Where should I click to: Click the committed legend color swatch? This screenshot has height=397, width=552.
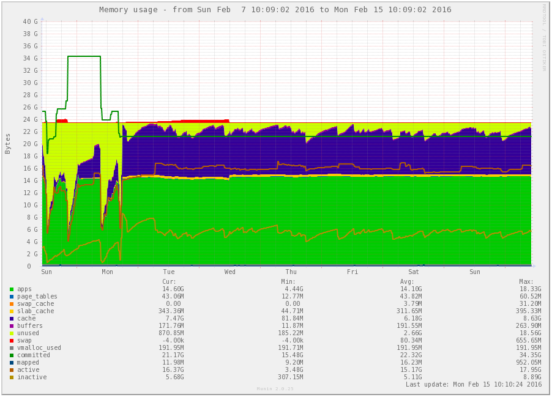12,355
